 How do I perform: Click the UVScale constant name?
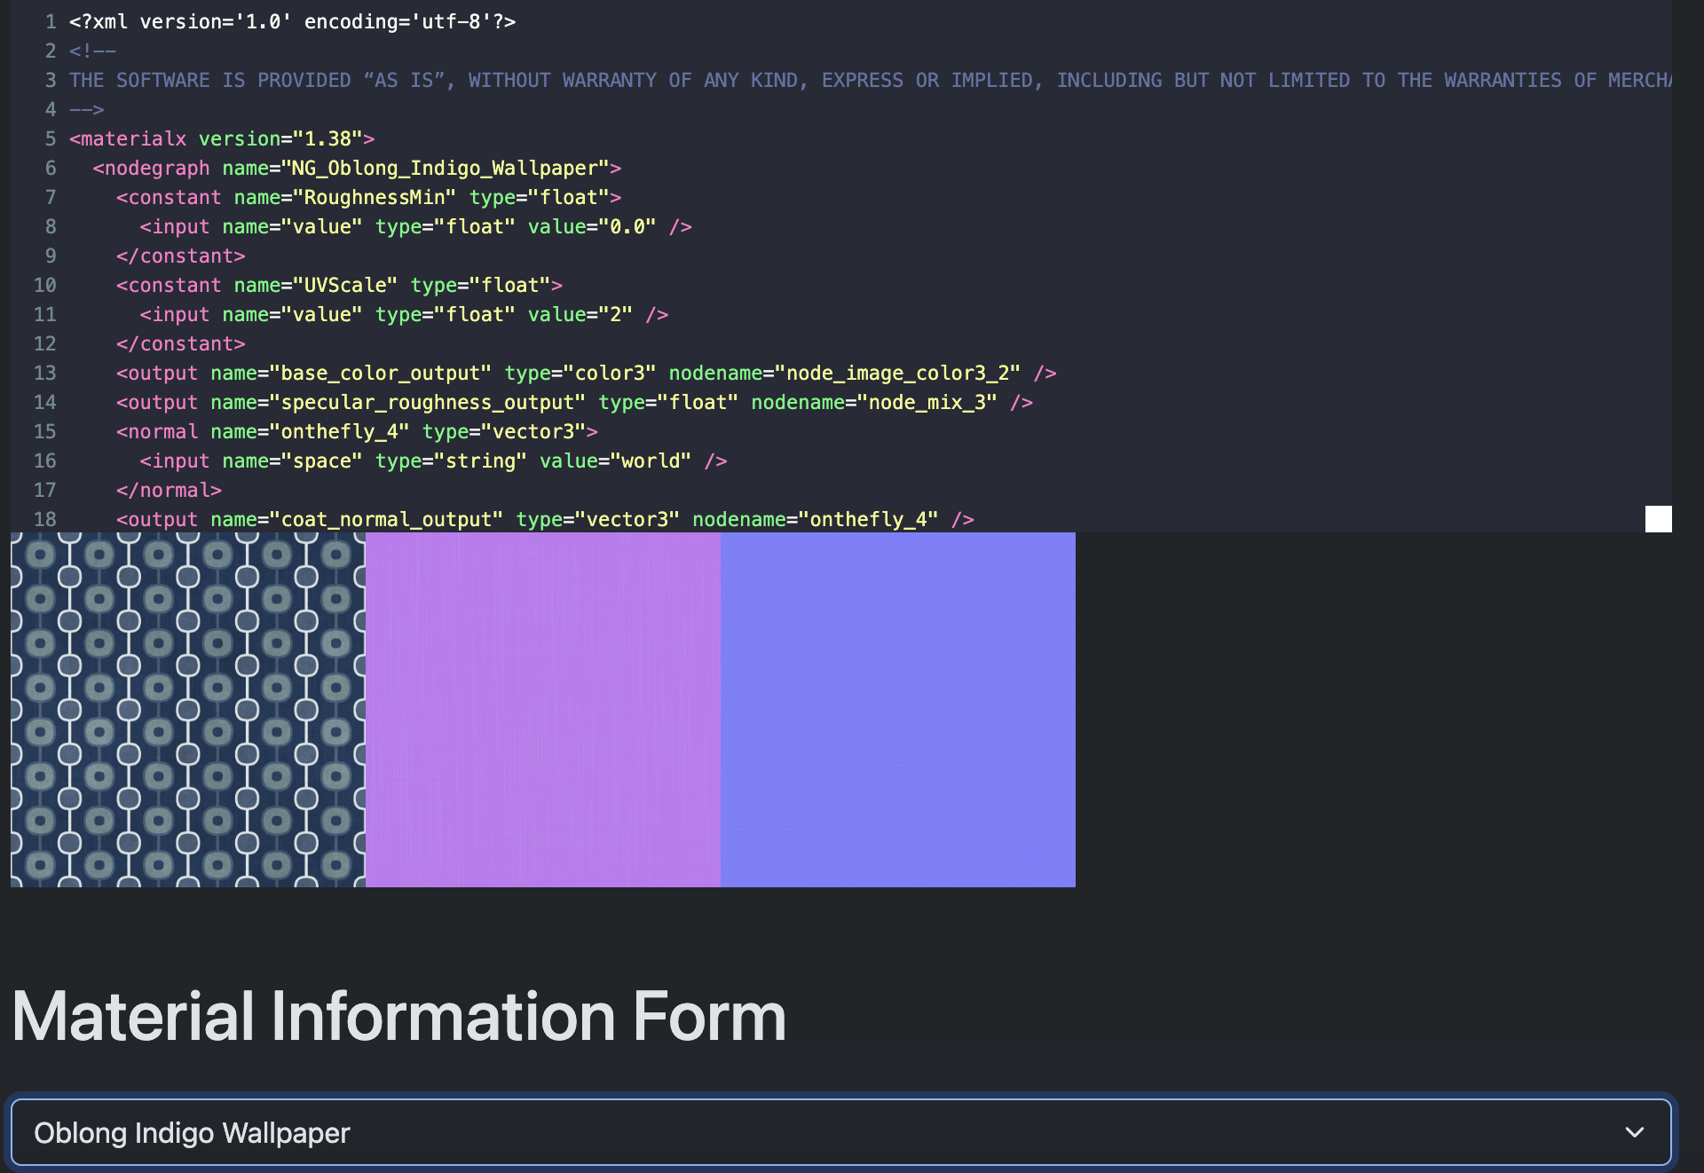click(x=346, y=286)
